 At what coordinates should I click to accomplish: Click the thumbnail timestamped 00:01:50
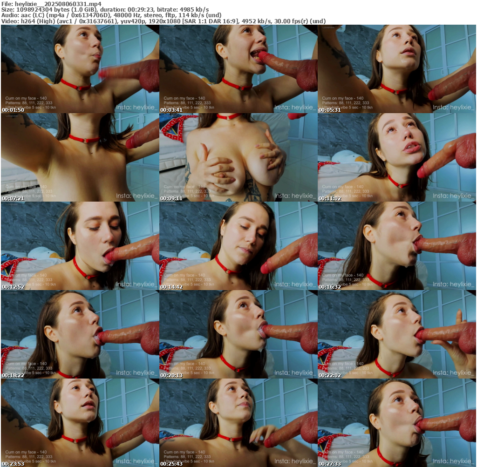[80, 69]
